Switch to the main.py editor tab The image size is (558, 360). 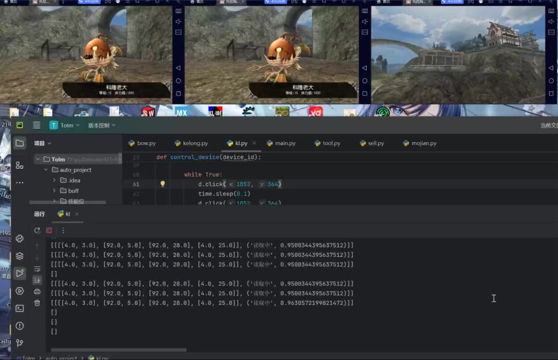tap(284, 143)
